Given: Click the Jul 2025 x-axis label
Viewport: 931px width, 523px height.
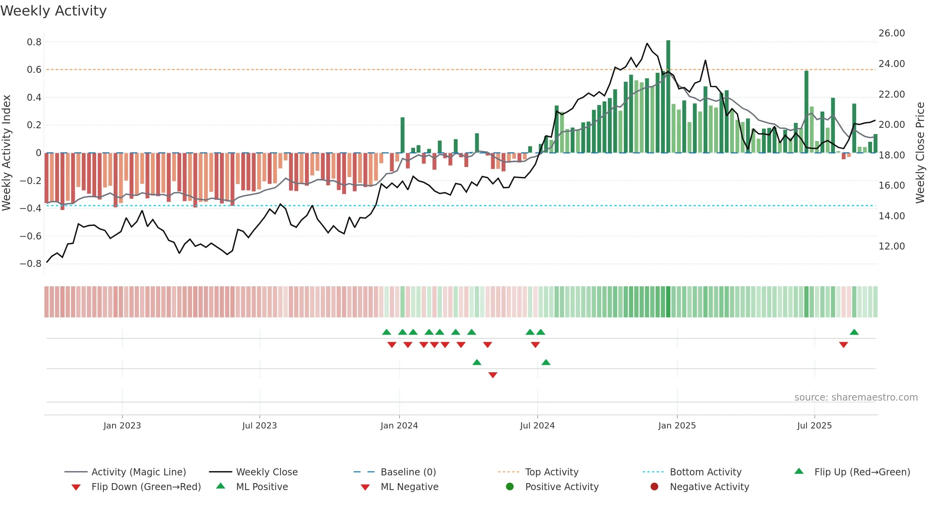Looking at the screenshot, I should 815,426.
